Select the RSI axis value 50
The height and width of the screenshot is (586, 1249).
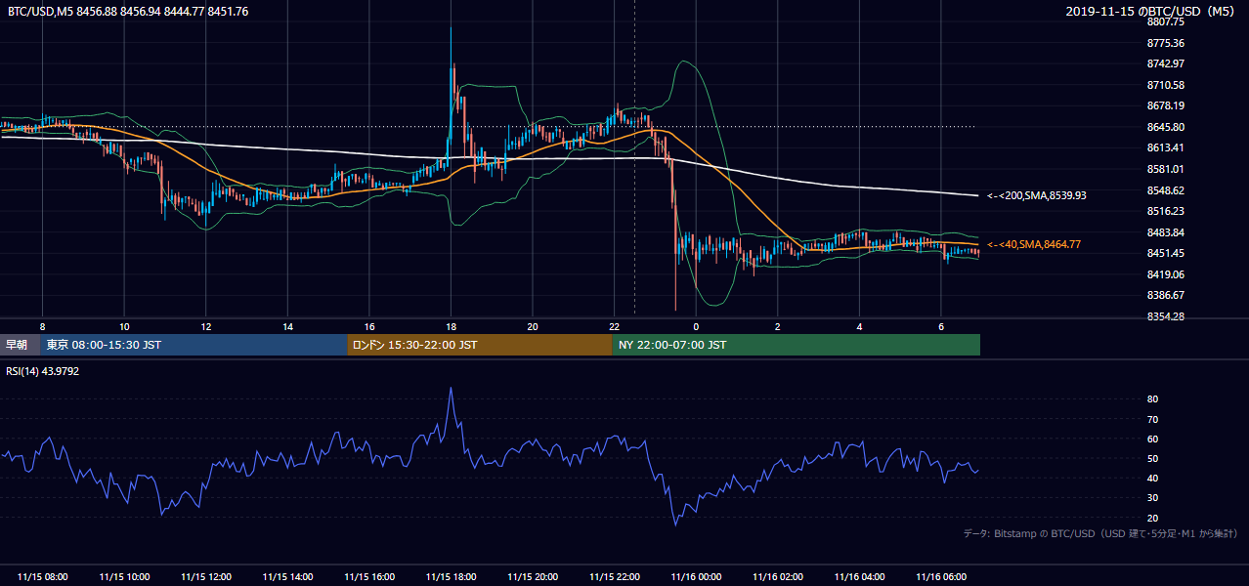click(1153, 458)
